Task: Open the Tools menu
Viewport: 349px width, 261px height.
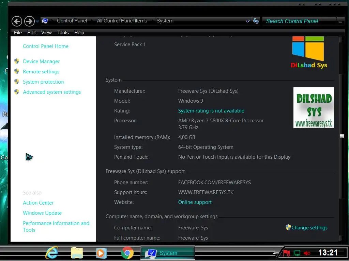Action: tap(63, 33)
